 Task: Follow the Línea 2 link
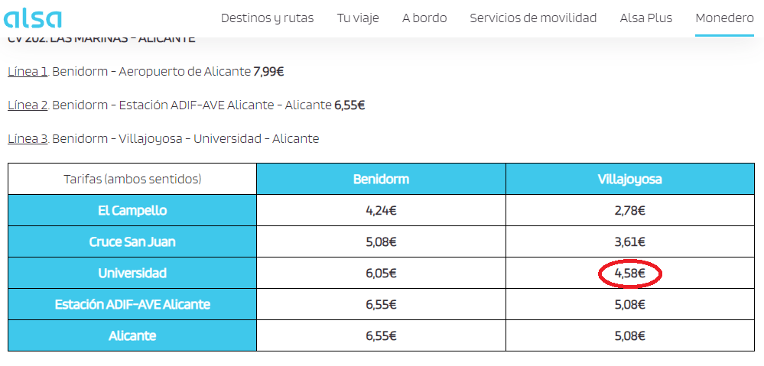[x=28, y=105]
